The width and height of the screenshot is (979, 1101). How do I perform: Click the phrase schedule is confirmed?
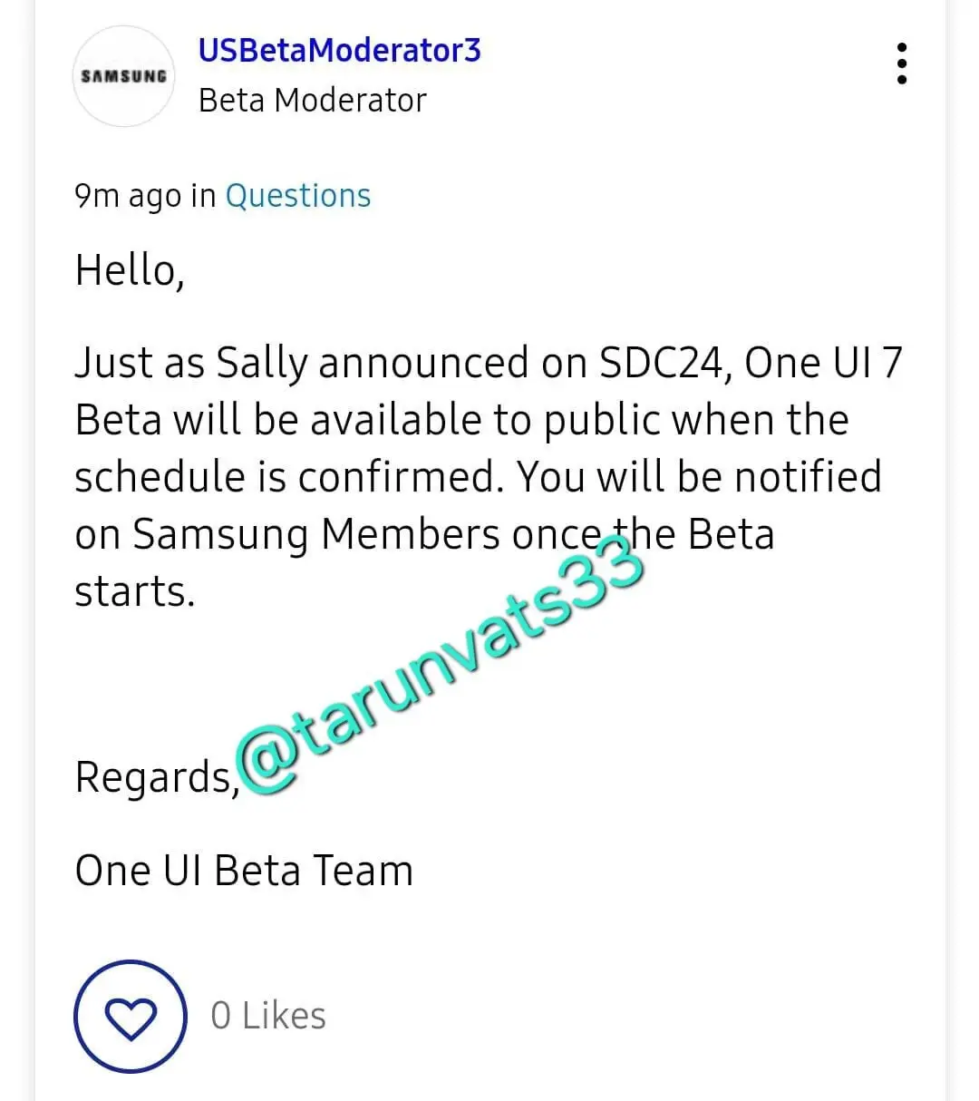coord(288,477)
